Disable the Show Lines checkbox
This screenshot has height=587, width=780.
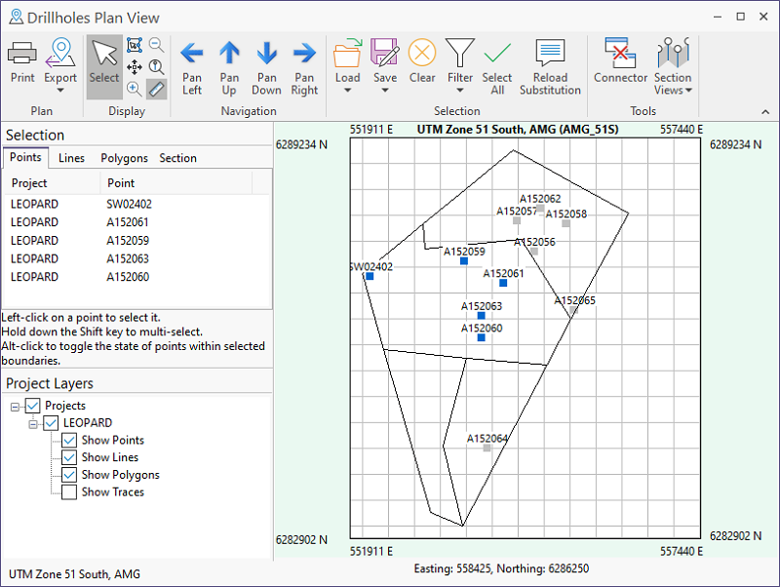(x=69, y=458)
